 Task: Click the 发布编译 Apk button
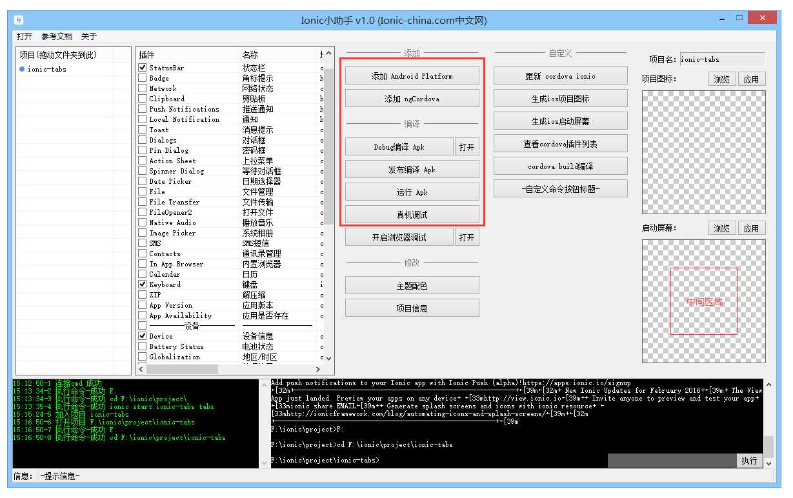click(x=412, y=170)
